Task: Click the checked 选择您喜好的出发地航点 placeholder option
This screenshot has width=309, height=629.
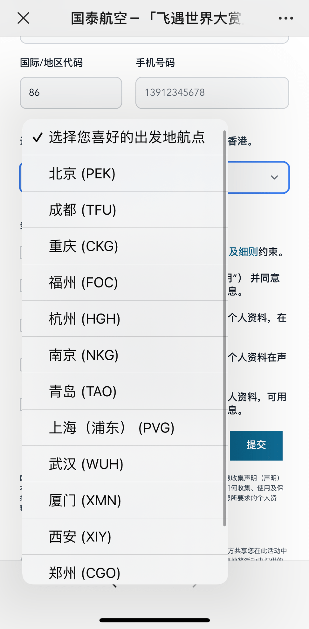Action: 125,137
